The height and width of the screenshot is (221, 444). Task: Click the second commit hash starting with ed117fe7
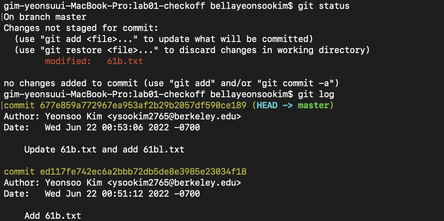pos(143,172)
